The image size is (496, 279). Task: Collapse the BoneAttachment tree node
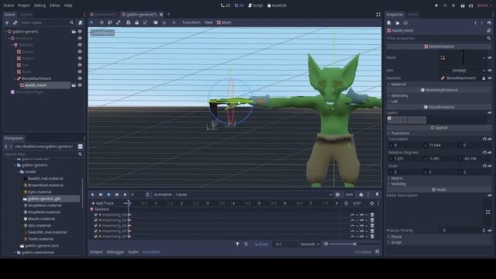pyautogui.click(x=15, y=78)
